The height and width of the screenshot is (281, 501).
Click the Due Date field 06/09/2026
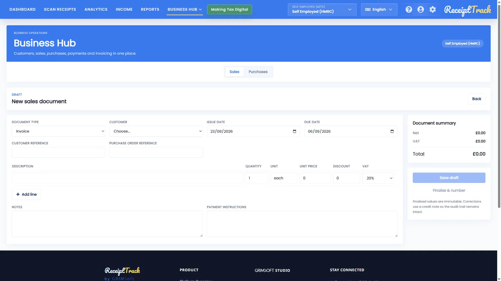(x=351, y=131)
